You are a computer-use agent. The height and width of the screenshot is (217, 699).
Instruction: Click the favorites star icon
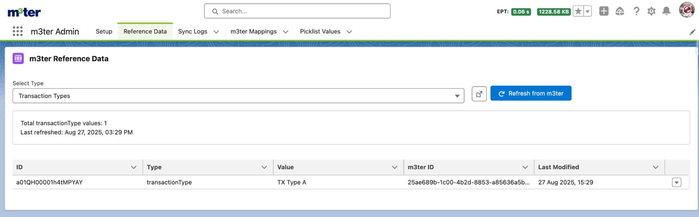(578, 12)
